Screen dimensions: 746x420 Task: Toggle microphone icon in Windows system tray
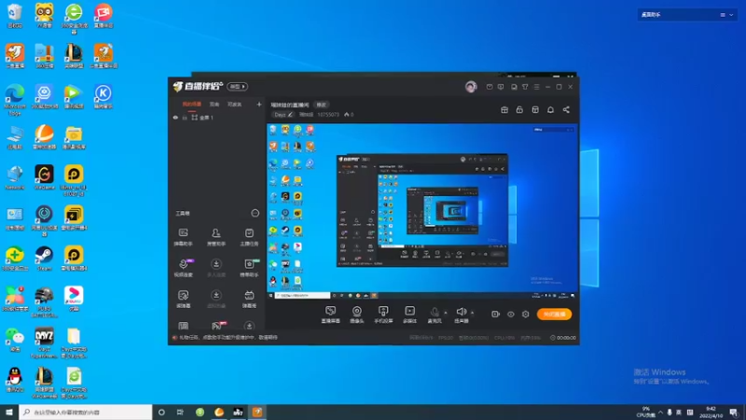(670, 413)
